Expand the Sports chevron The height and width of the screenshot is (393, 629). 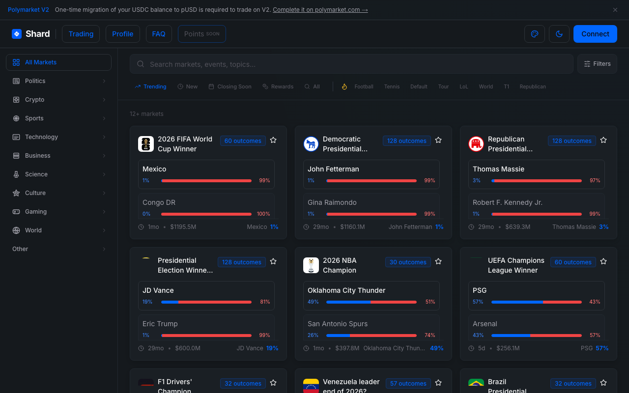click(x=104, y=118)
